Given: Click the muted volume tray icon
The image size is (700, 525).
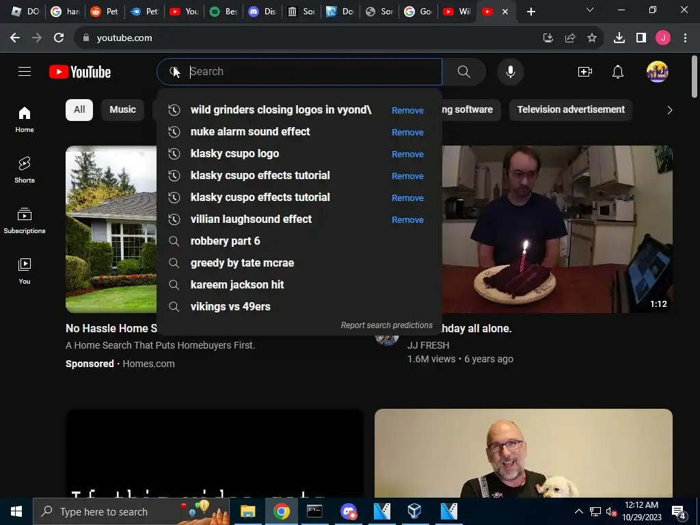Looking at the screenshot, I should tap(610, 511).
